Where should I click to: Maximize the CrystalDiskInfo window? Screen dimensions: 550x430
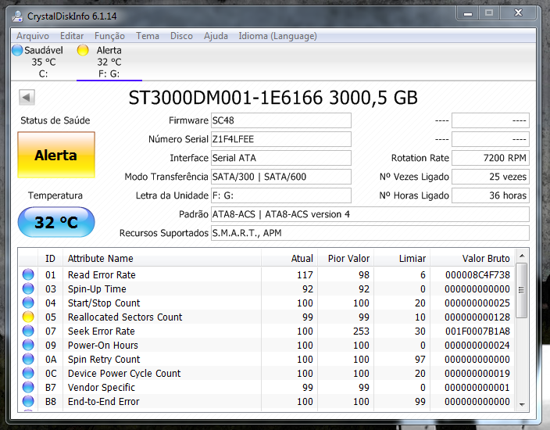pyautogui.click(x=489, y=13)
